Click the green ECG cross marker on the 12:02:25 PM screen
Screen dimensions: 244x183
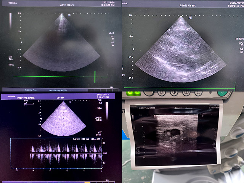coord(95,77)
